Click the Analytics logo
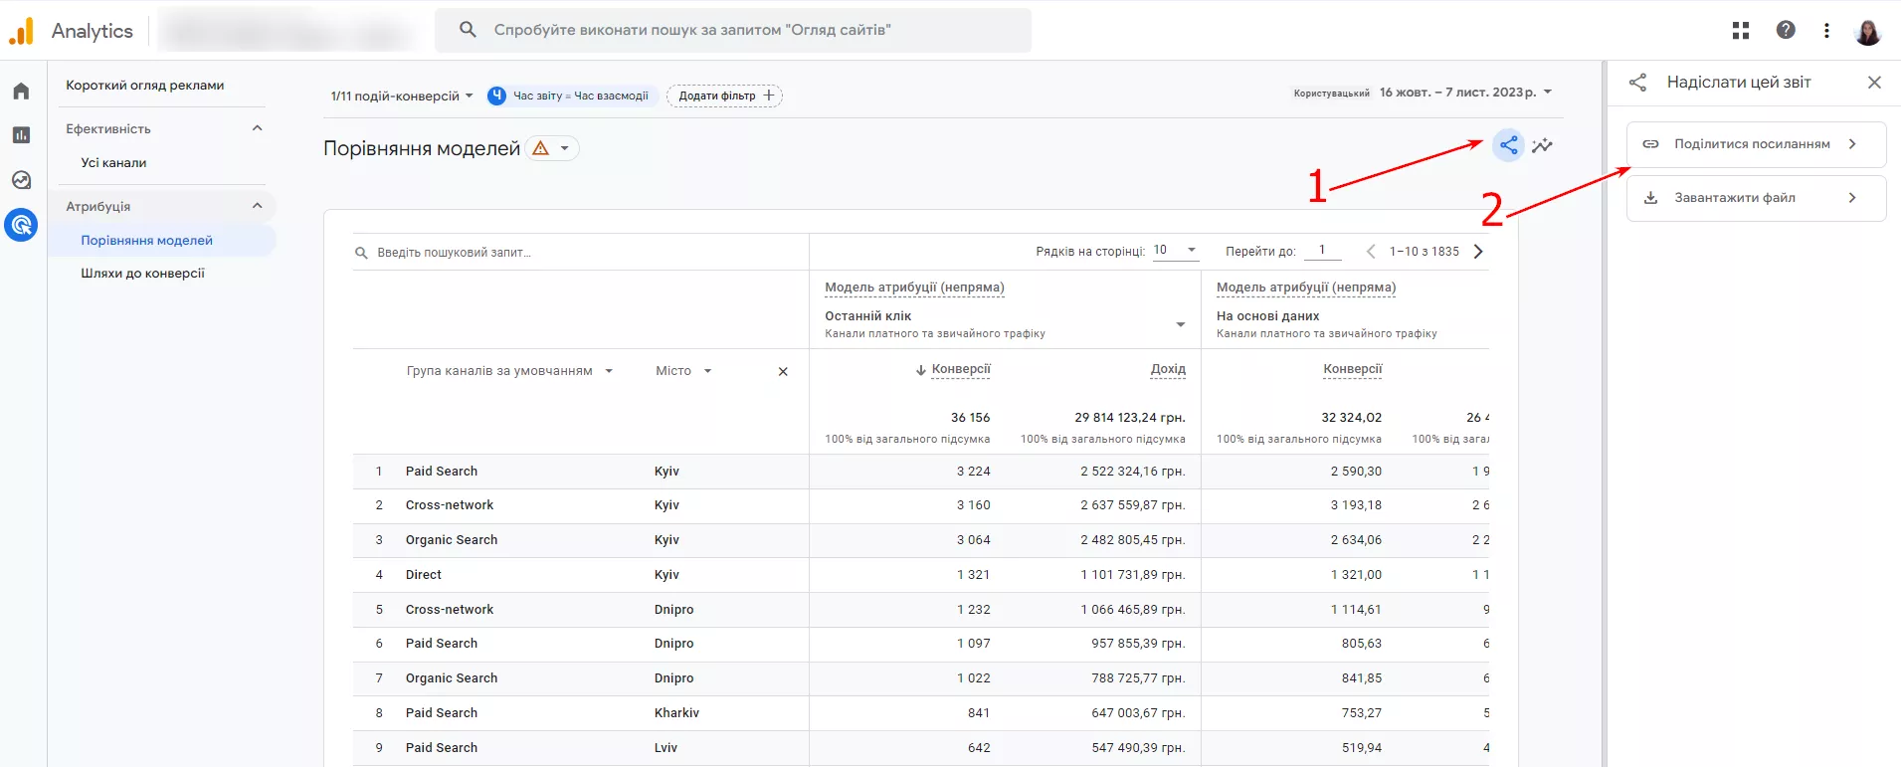This screenshot has width=1901, height=767. pos(22,31)
